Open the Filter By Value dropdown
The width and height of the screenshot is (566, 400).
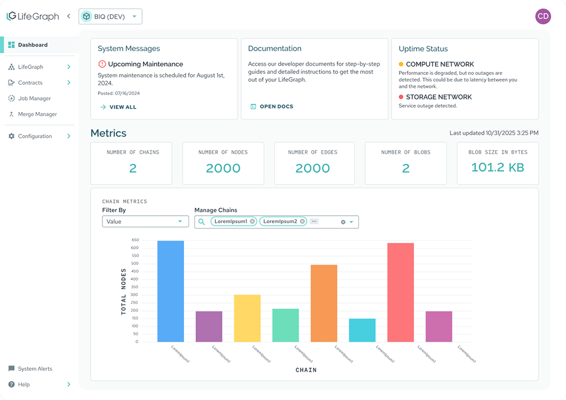click(145, 222)
